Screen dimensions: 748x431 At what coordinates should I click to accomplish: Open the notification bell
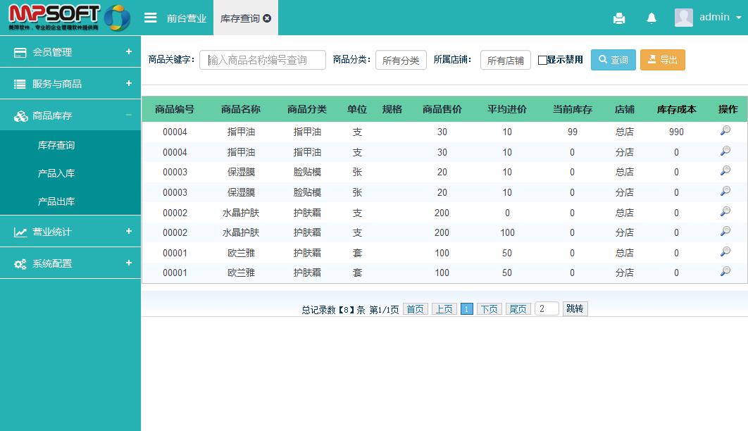652,18
